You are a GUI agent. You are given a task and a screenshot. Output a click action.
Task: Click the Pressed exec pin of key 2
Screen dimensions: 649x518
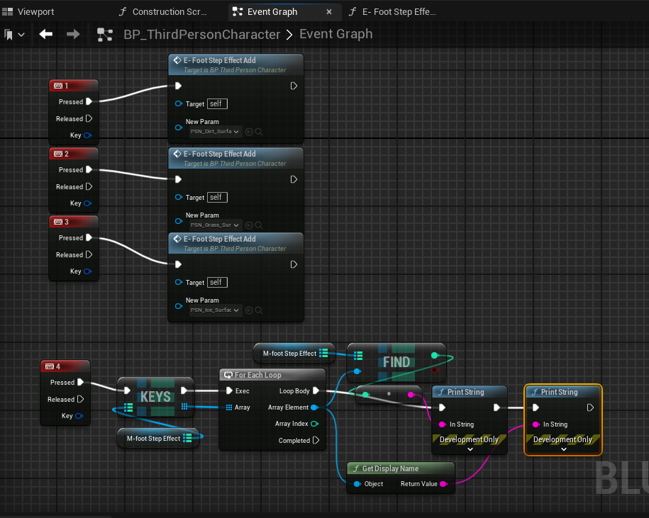tap(89, 169)
